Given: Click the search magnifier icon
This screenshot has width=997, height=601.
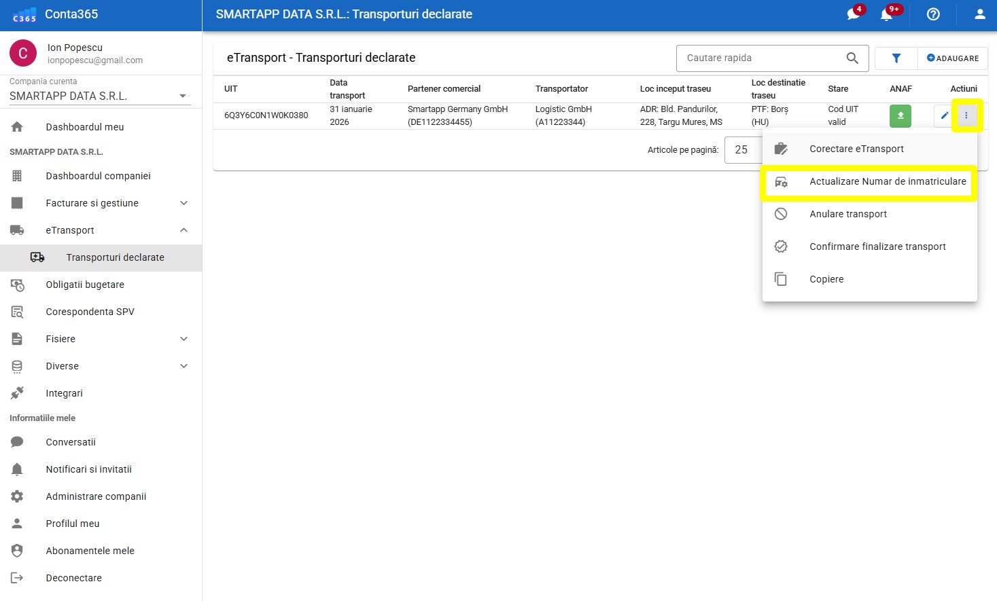Looking at the screenshot, I should coord(852,58).
